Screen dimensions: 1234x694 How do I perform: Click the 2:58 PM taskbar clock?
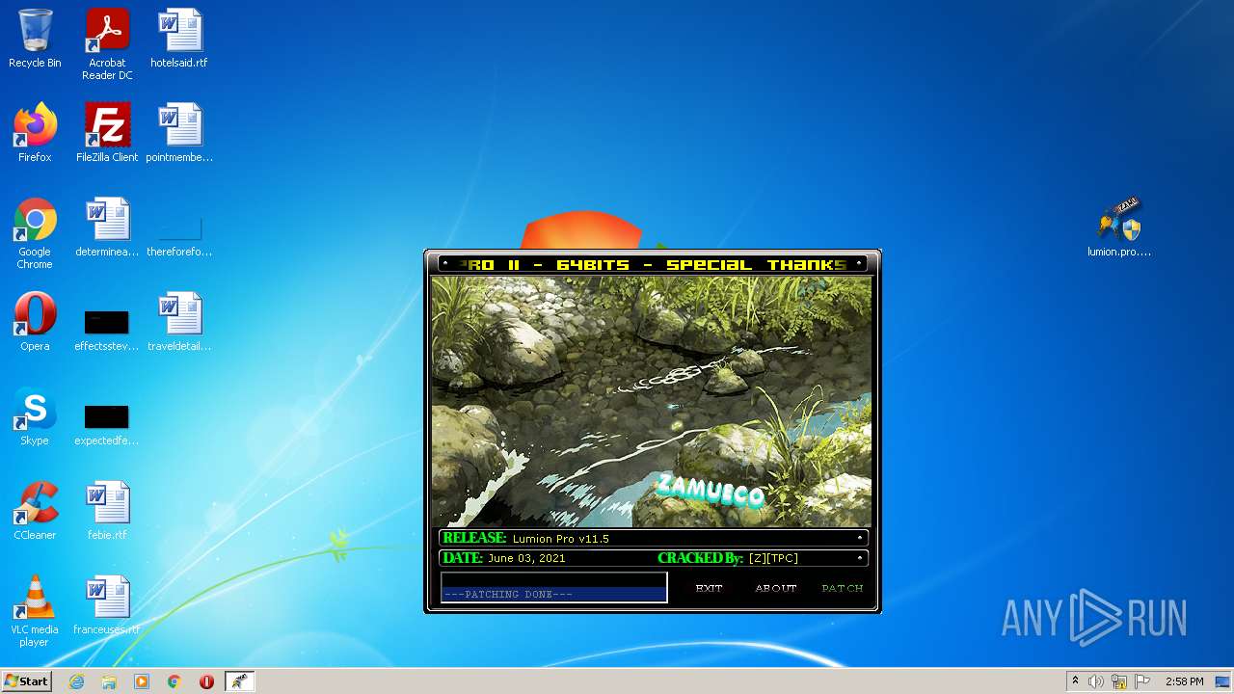(1184, 681)
